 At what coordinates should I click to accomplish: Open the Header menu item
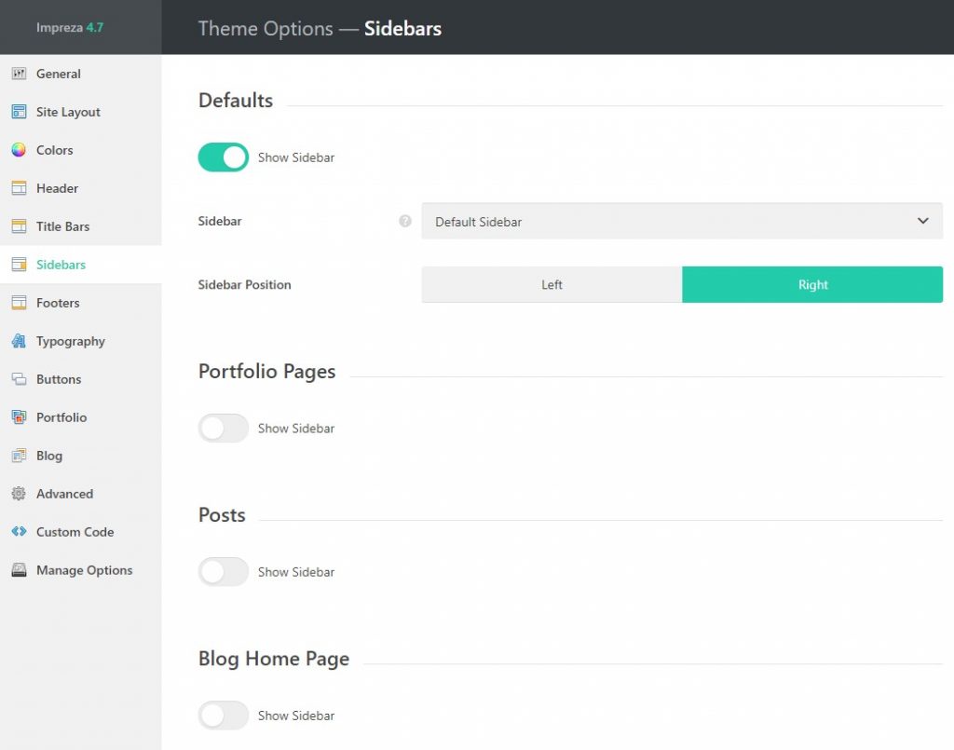click(57, 188)
